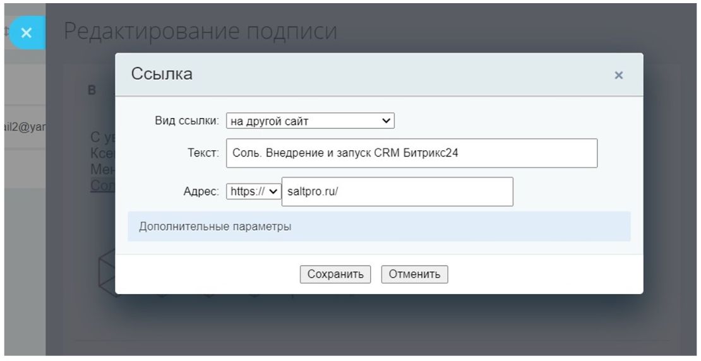This screenshot has height=361, width=701.
Task: Click the saltpro.ru/ address field
Action: tap(397, 192)
